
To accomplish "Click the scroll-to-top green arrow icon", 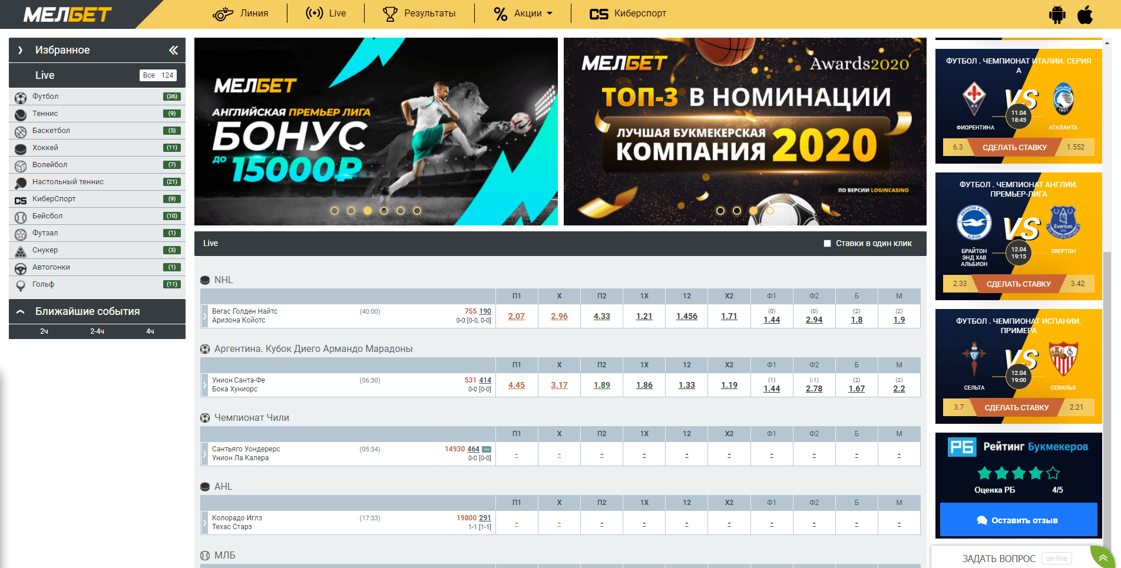I will pos(1103,557).
